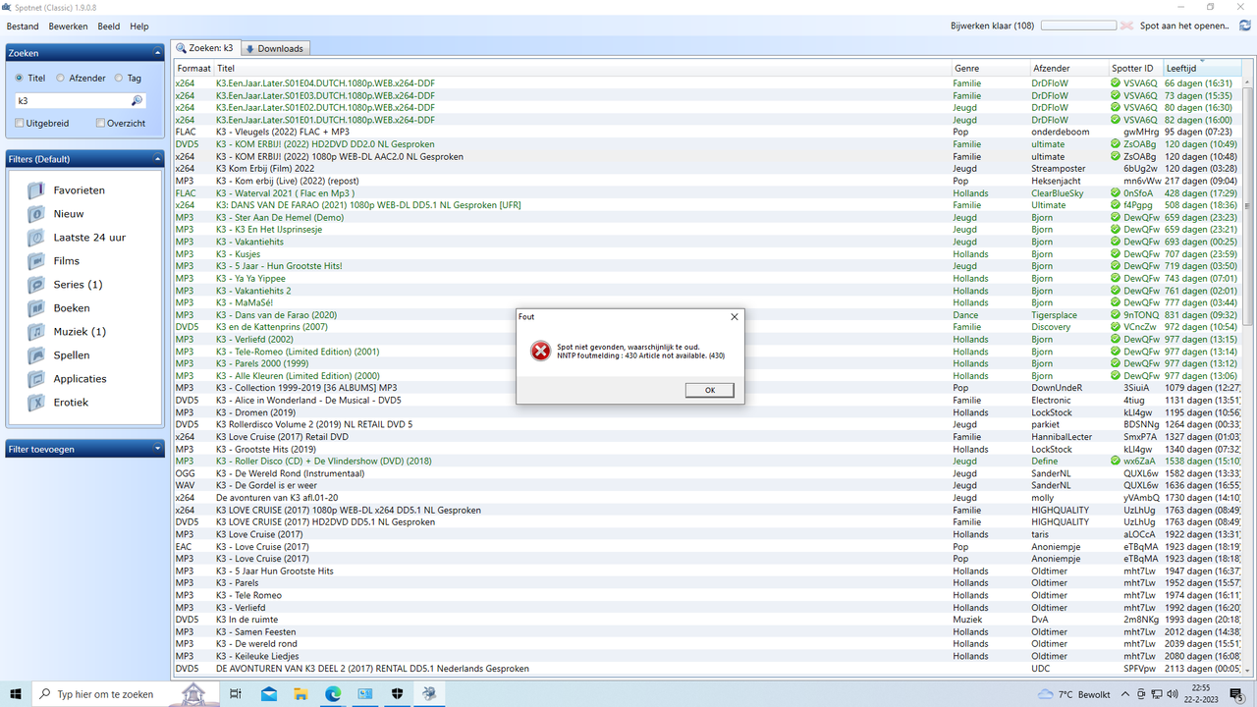Sort by Afzender column header
The height and width of the screenshot is (707, 1257).
point(1068,69)
